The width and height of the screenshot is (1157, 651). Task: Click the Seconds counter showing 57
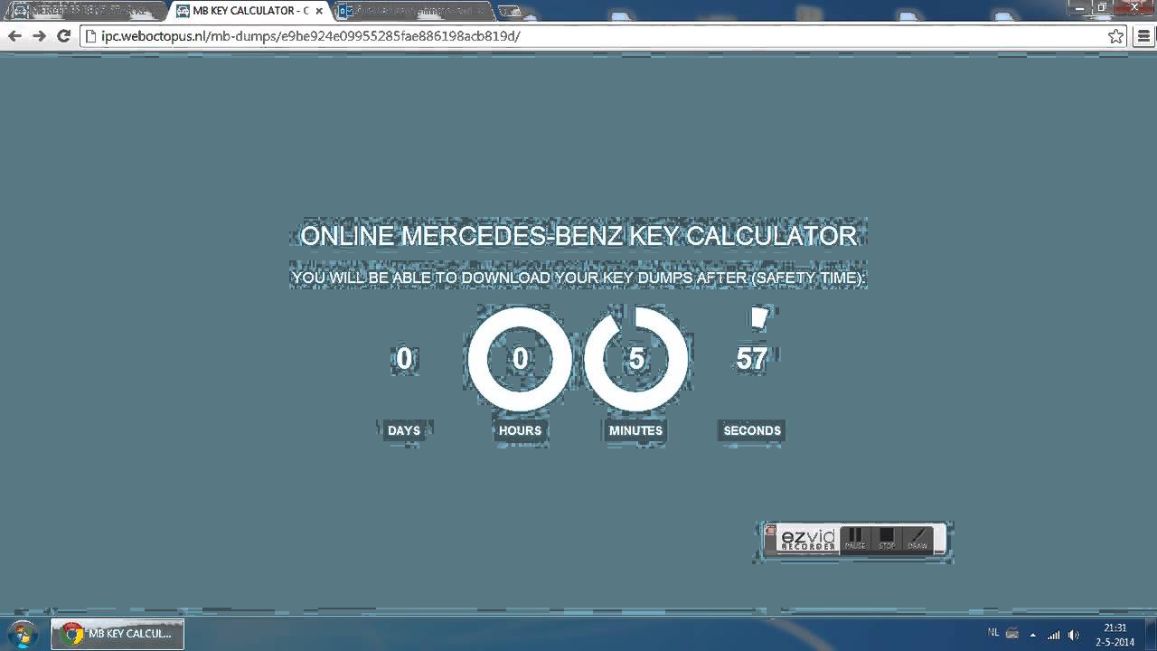tap(752, 359)
